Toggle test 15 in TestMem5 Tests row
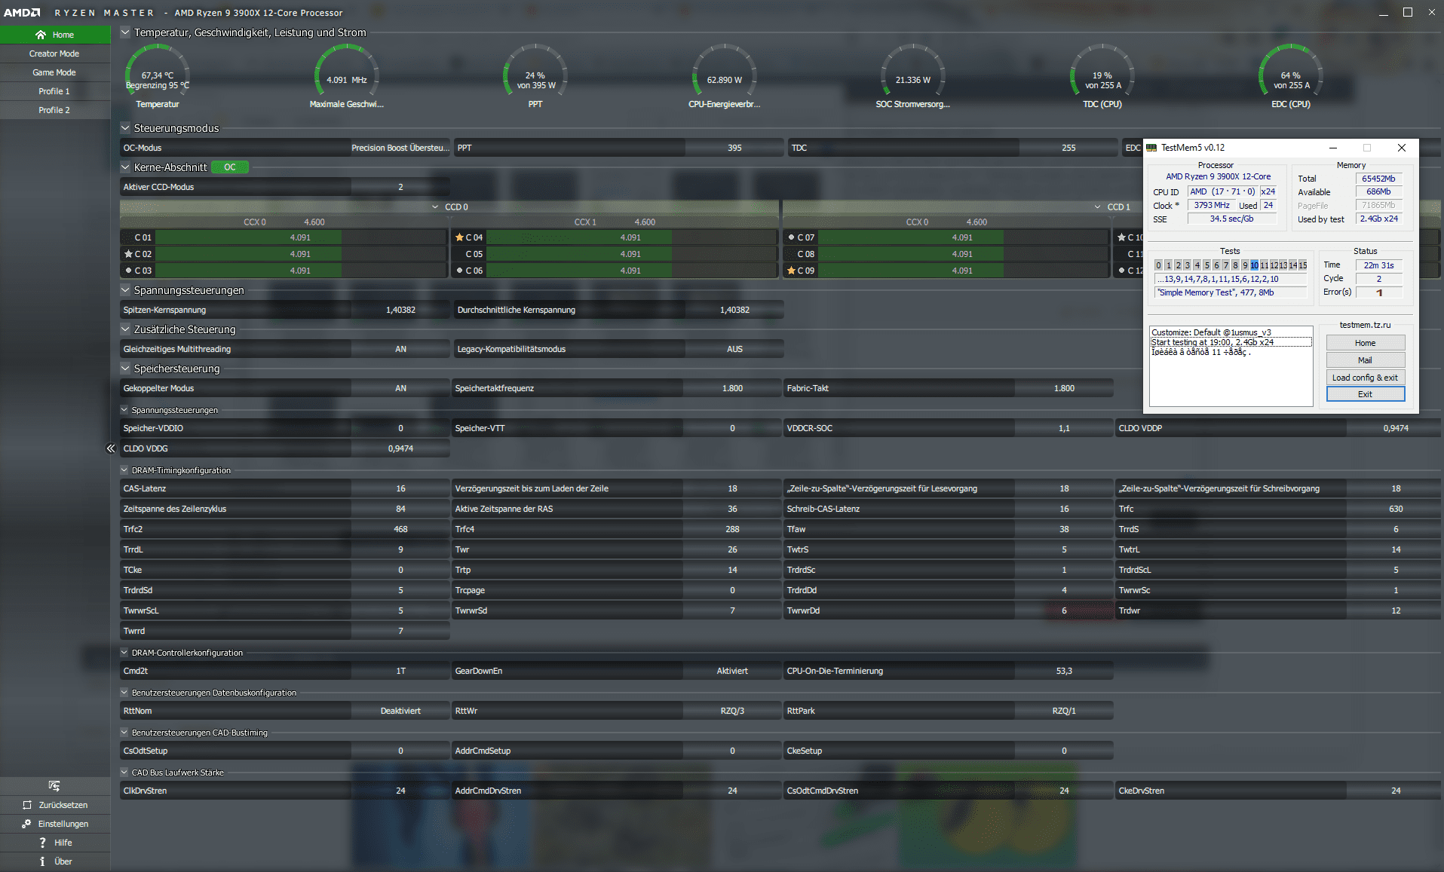Image resolution: width=1444 pixels, height=872 pixels. coord(1303,265)
